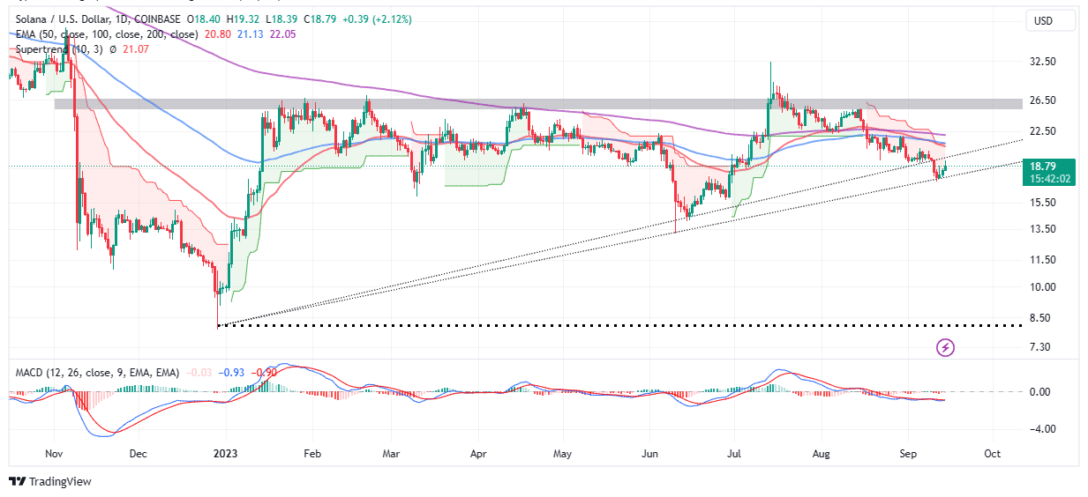Select the thick dotted horizontal support line

(618, 325)
